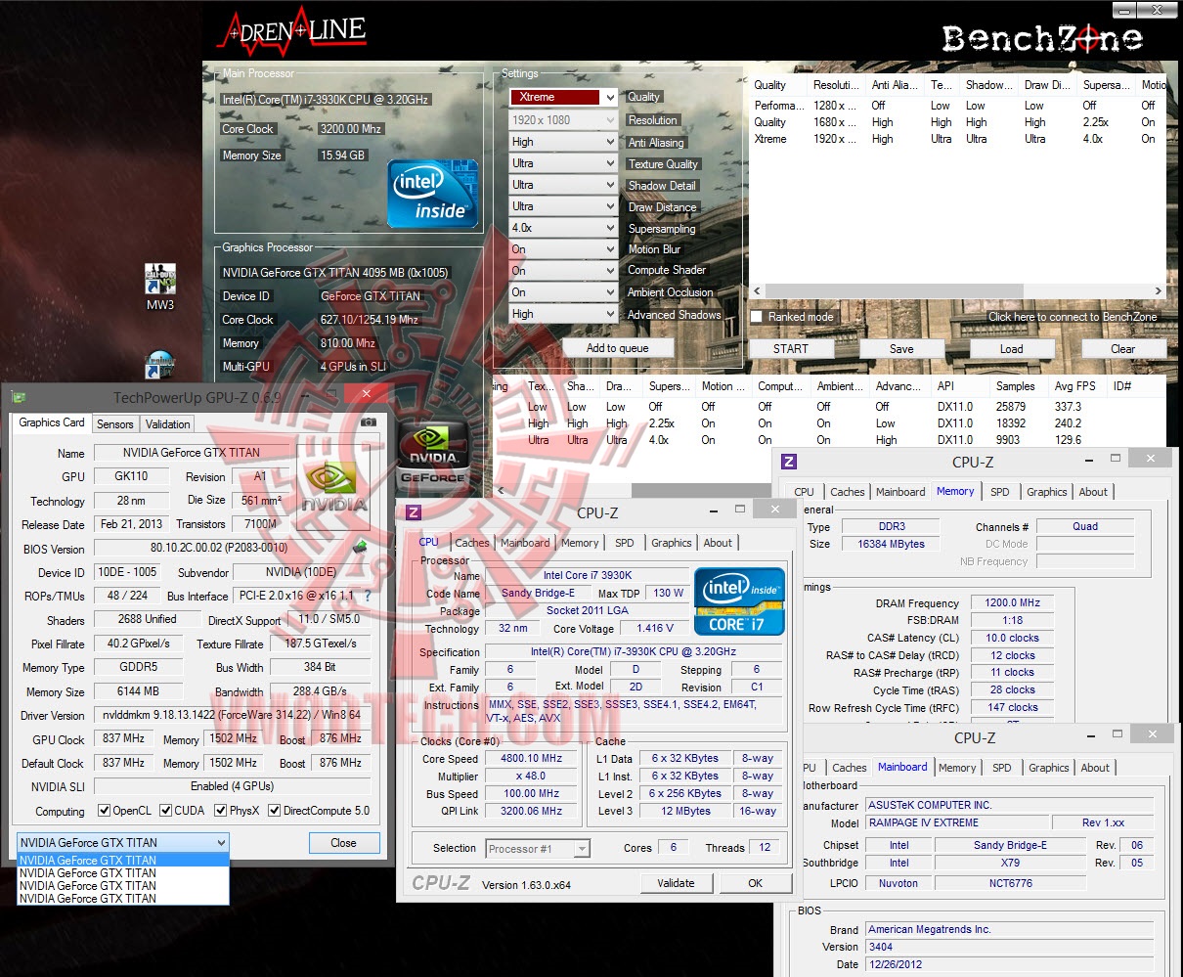Click the Resoluti... column header in presets list
The width and height of the screenshot is (1183, 977).
tap(836, 85)
